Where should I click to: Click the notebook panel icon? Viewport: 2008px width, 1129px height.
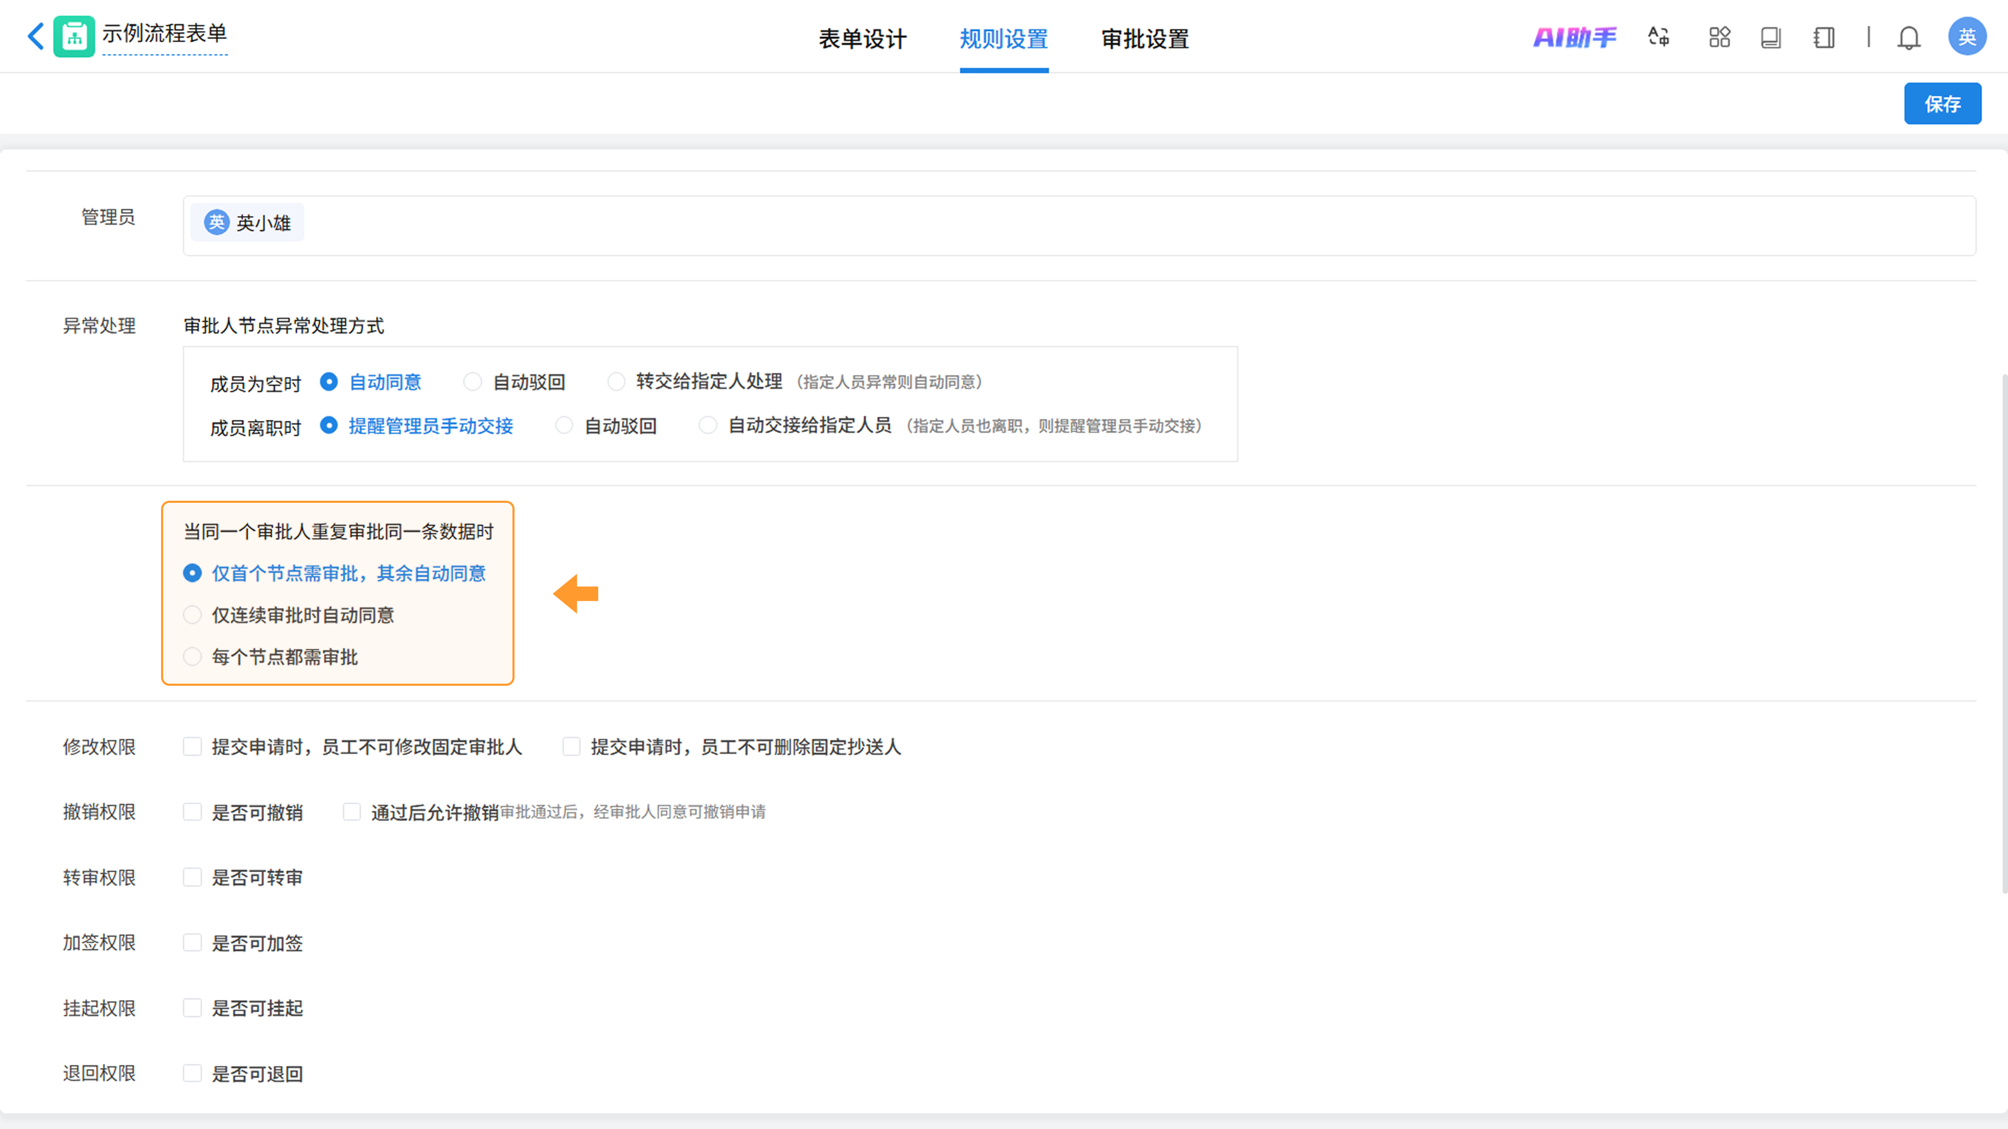[x=1823, y=37]
